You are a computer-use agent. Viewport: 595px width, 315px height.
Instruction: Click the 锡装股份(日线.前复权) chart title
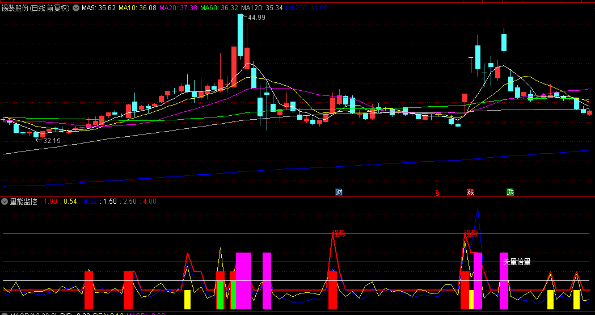pyautogui.click(x=36, y=8)
